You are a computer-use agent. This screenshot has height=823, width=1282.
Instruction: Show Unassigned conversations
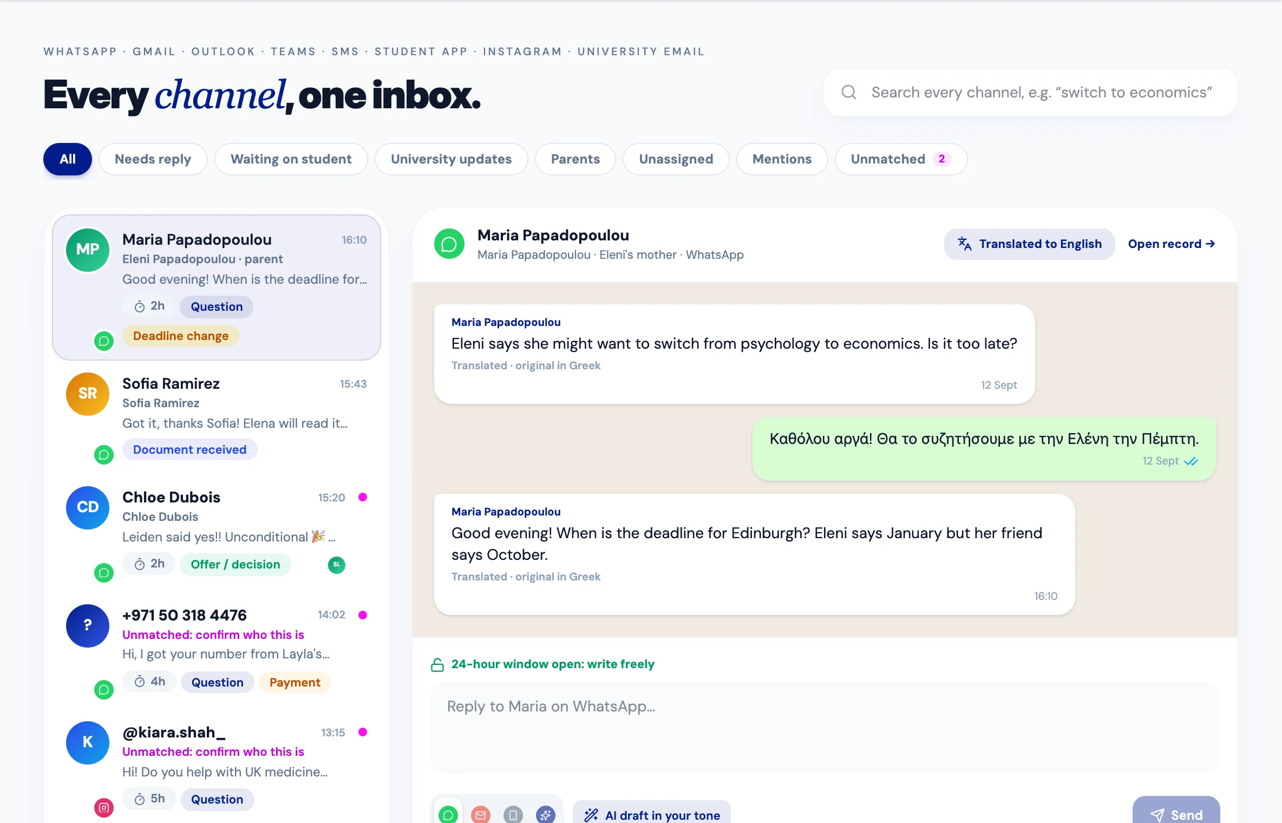pos(676,159)
